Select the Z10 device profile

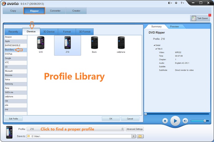coord(68,45)
